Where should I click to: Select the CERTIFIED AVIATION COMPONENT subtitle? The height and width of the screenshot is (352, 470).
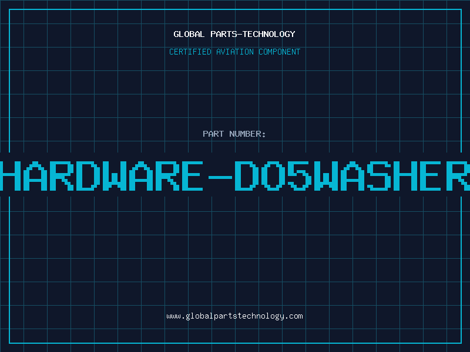coord(234,52)
